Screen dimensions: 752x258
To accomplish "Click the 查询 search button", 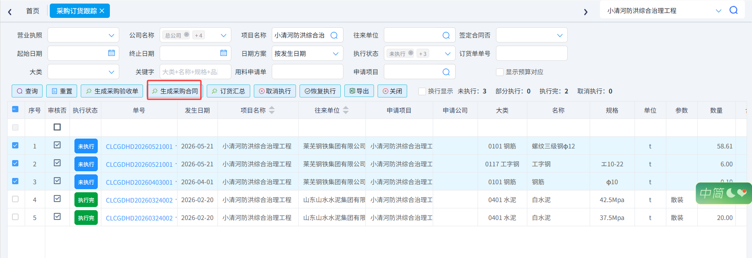I will pyautogui.click(x=27, y=91).
